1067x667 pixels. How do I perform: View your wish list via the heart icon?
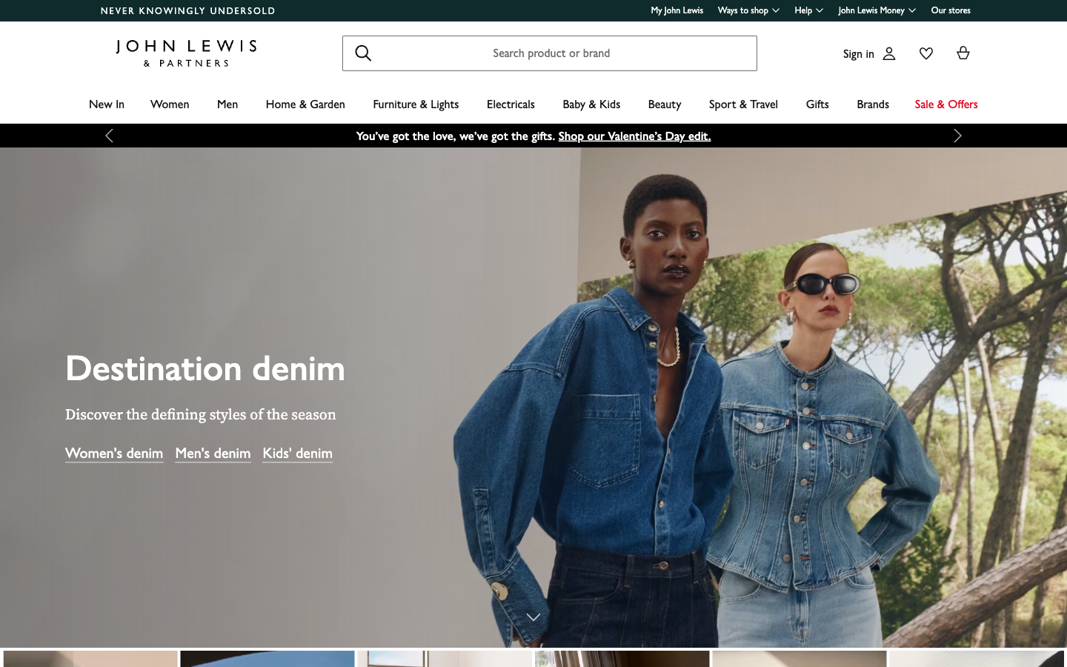coord(925,53)
